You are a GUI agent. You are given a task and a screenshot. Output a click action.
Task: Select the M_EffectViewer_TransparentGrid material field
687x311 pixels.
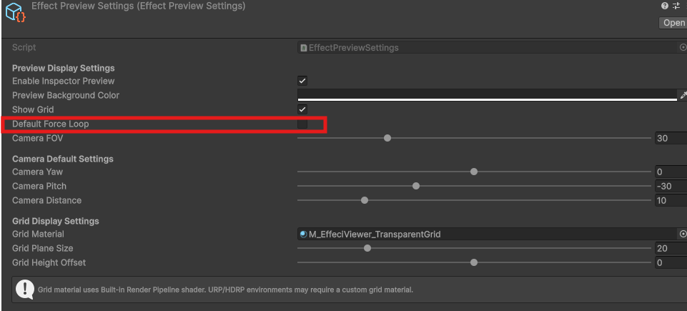click(x=486, y=234)
